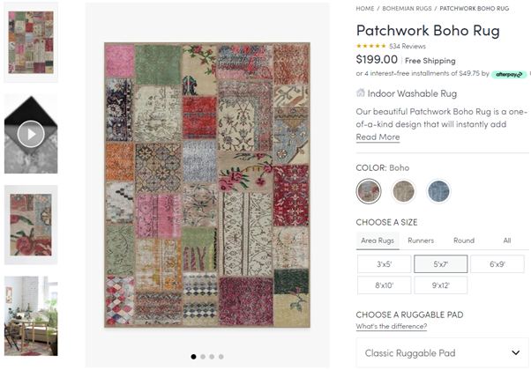Image resolution: width=531 pixels, height=370 pixels.
Task: Click What's the difference? link
Action: (x=391, y=327)
